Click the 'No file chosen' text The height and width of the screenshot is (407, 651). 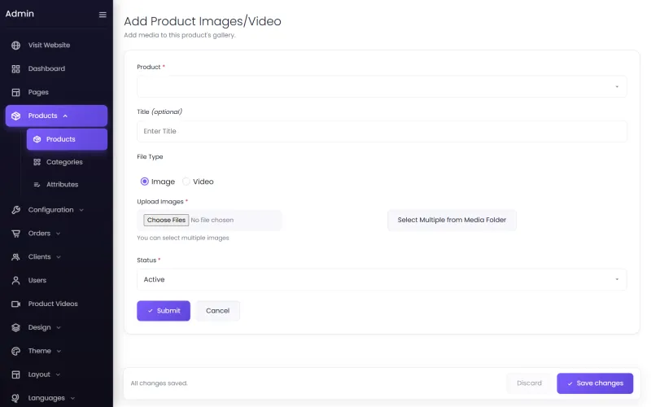pos(212,220)
